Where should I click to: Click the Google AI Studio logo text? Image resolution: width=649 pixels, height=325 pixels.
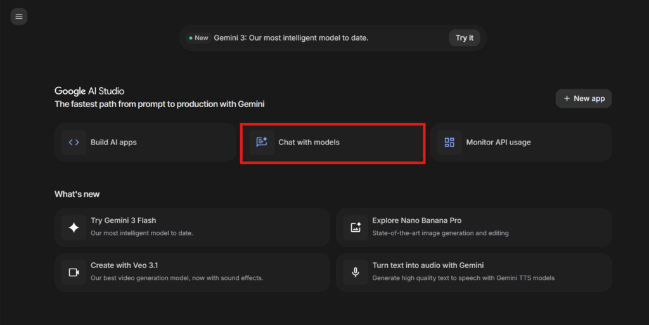click(89, 91)
